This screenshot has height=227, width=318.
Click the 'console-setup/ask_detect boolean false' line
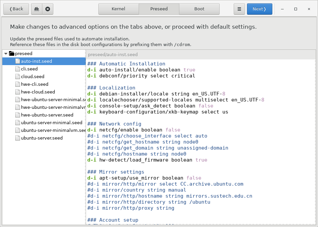coord(150,106)
